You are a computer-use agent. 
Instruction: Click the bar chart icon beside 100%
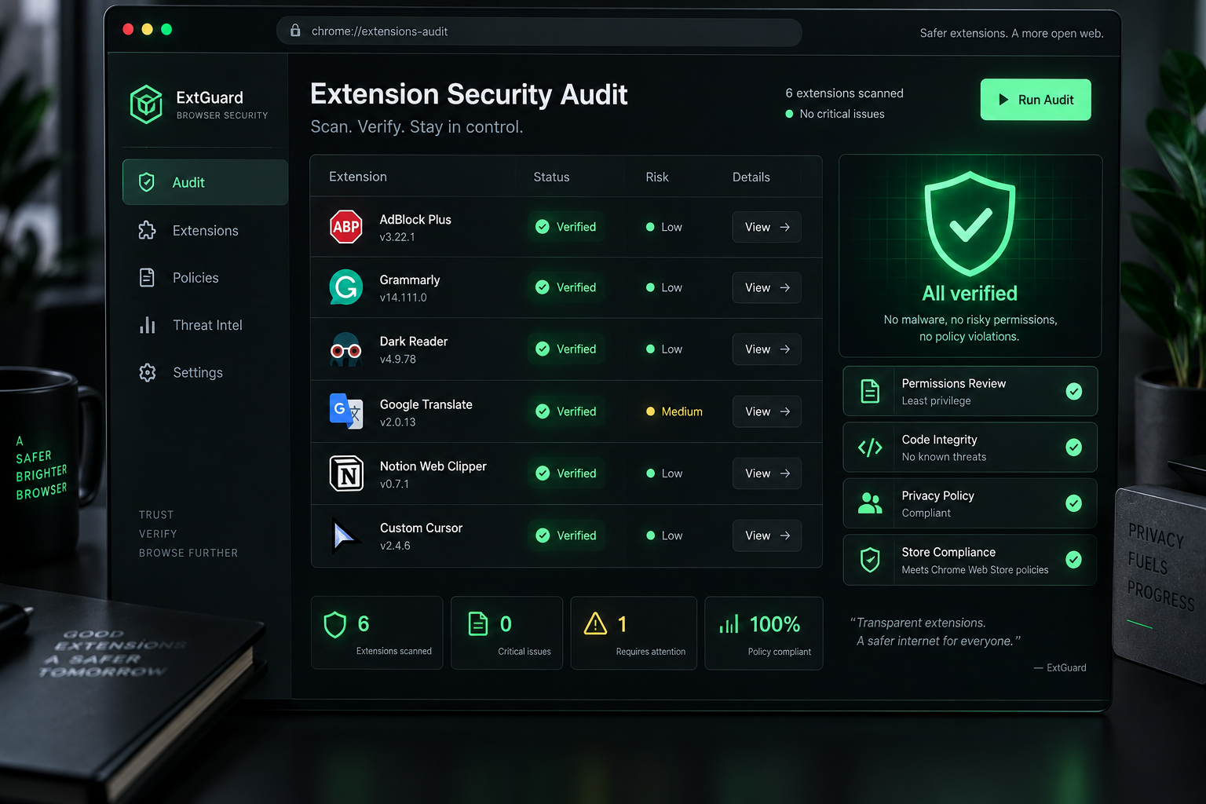pyautogui.click(x=729, y=623)
